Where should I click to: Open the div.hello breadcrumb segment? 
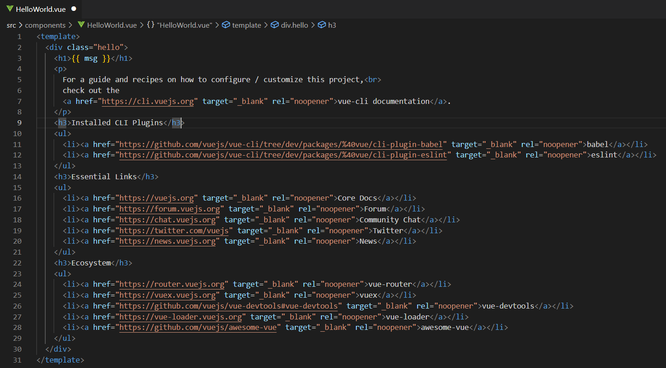click(x=295, y=25)
